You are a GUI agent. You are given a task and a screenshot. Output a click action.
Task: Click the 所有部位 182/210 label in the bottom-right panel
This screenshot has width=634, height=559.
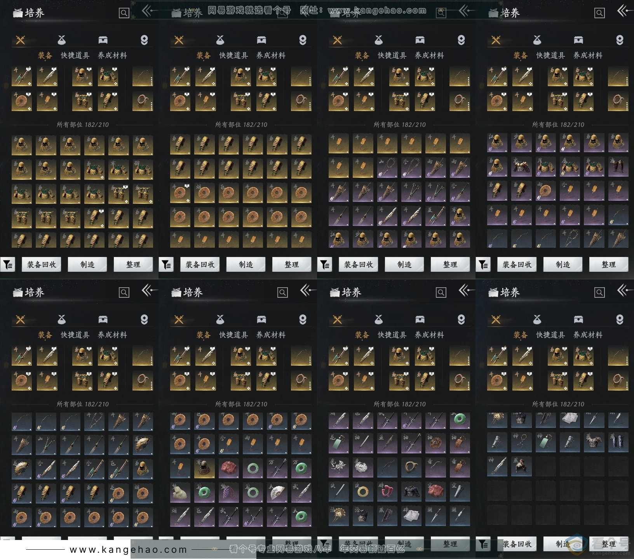[x=558, y=404]
